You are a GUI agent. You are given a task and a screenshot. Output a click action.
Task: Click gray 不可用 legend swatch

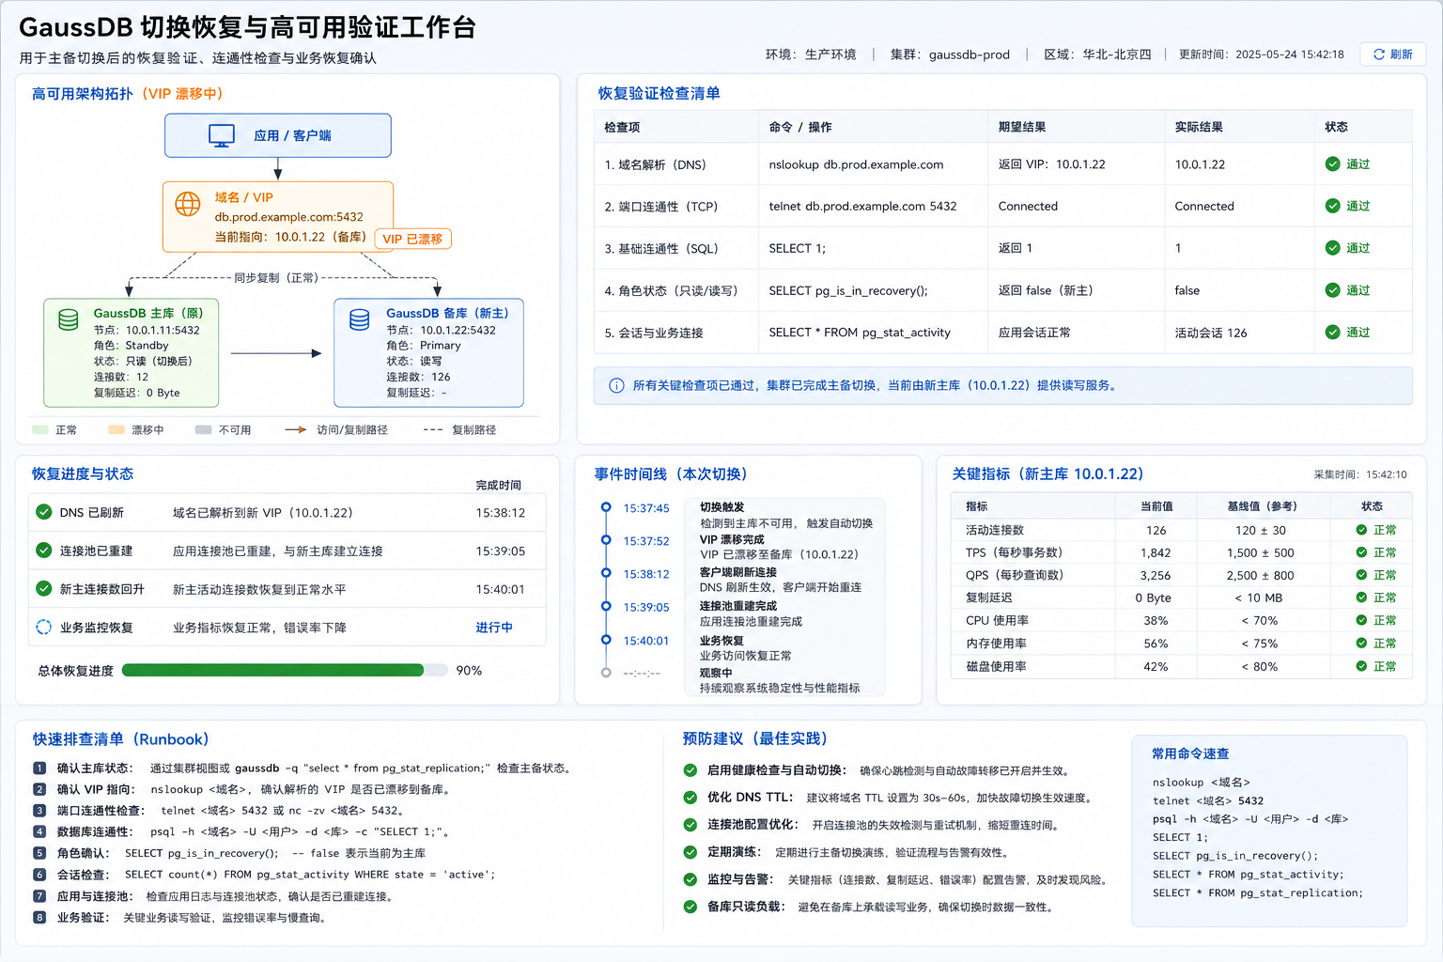(203, 429)
